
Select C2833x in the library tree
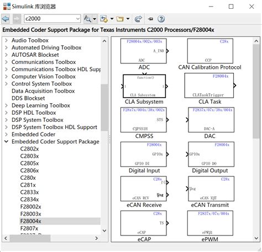pyautogui.click(x=29, y=192)
